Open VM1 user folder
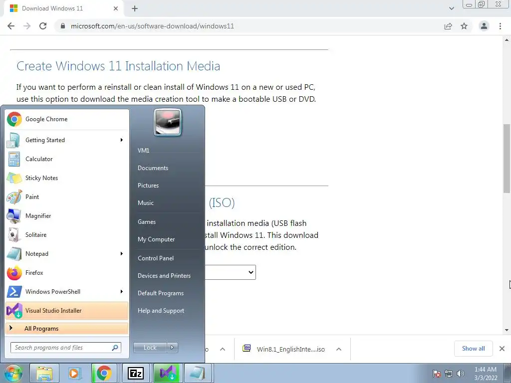This screenshot has width=511, height=383. pyautogui.click(x=144, y=151)
